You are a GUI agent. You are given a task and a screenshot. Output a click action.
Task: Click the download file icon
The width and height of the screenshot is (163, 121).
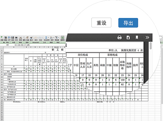[128, 37]
